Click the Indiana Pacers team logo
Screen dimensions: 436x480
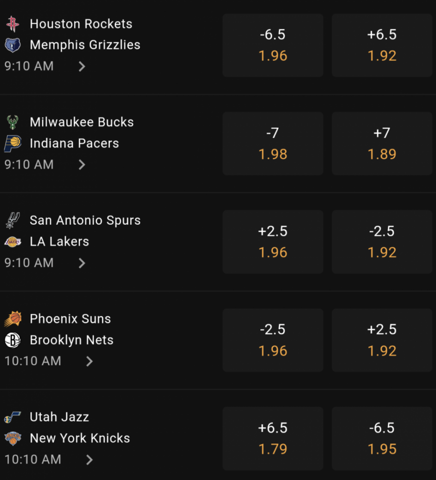[12, 144]
